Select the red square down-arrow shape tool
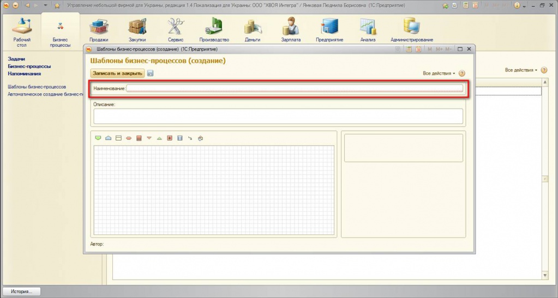Viewport: 558px width, 298px height. click(170, 138)
